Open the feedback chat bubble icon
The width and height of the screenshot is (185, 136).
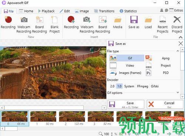166,10
